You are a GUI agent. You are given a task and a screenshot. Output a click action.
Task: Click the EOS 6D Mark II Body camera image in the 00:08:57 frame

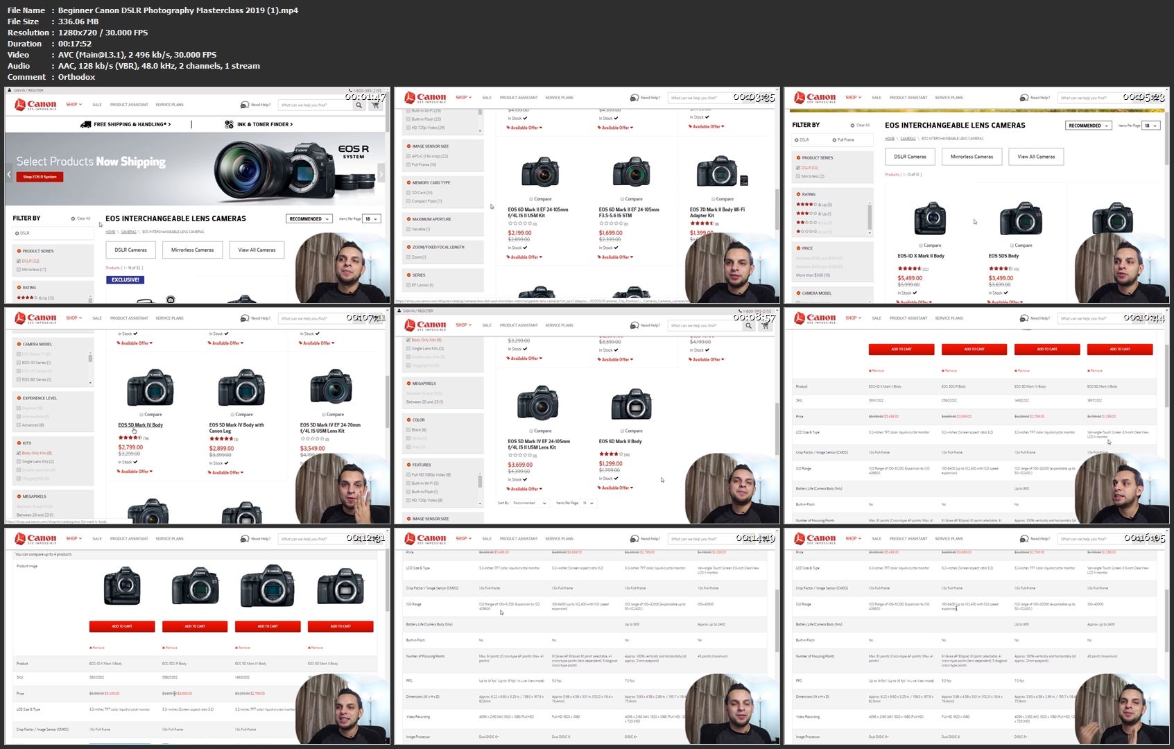pos(631,404)
